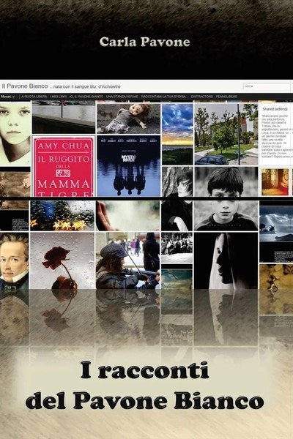Select UNA STANZA PER ME tab

tap(122, 97)
